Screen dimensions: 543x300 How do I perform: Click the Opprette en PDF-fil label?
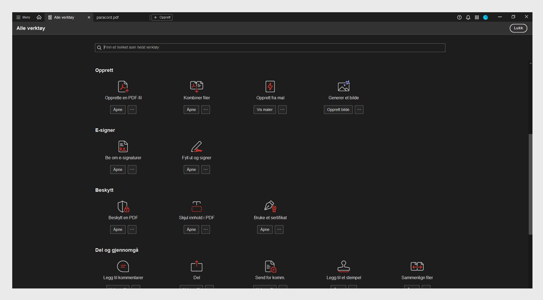point(123,98)
